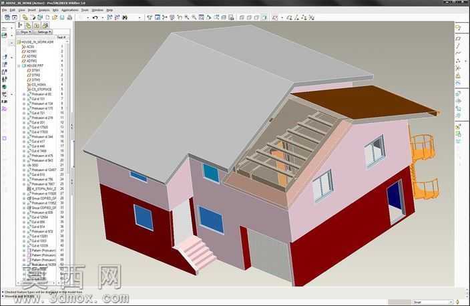
Task: Click the New file icon
Action: [47, 17]
